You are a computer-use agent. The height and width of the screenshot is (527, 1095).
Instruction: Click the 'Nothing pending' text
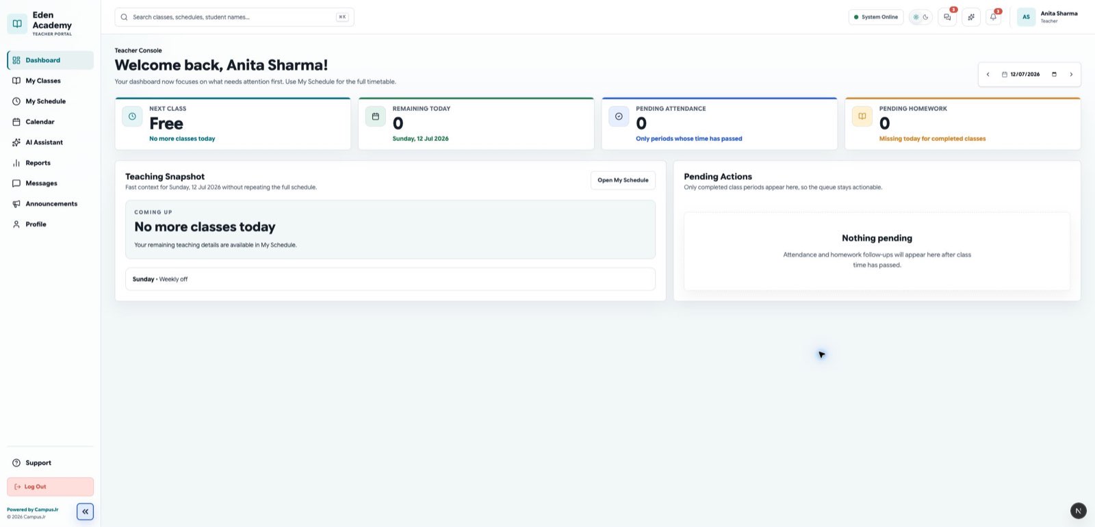coord(877,238)
